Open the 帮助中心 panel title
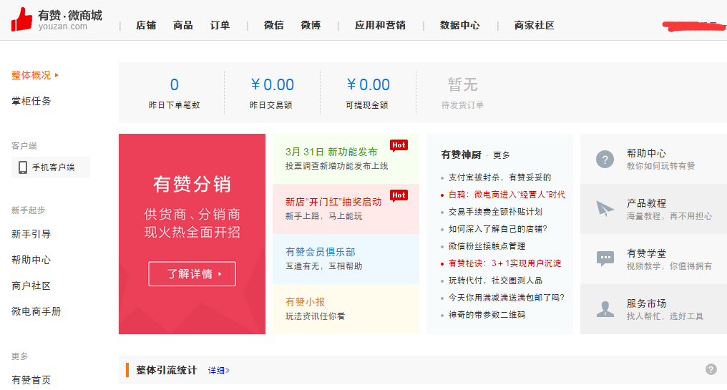727x390 pixels. tap(646, 153)
